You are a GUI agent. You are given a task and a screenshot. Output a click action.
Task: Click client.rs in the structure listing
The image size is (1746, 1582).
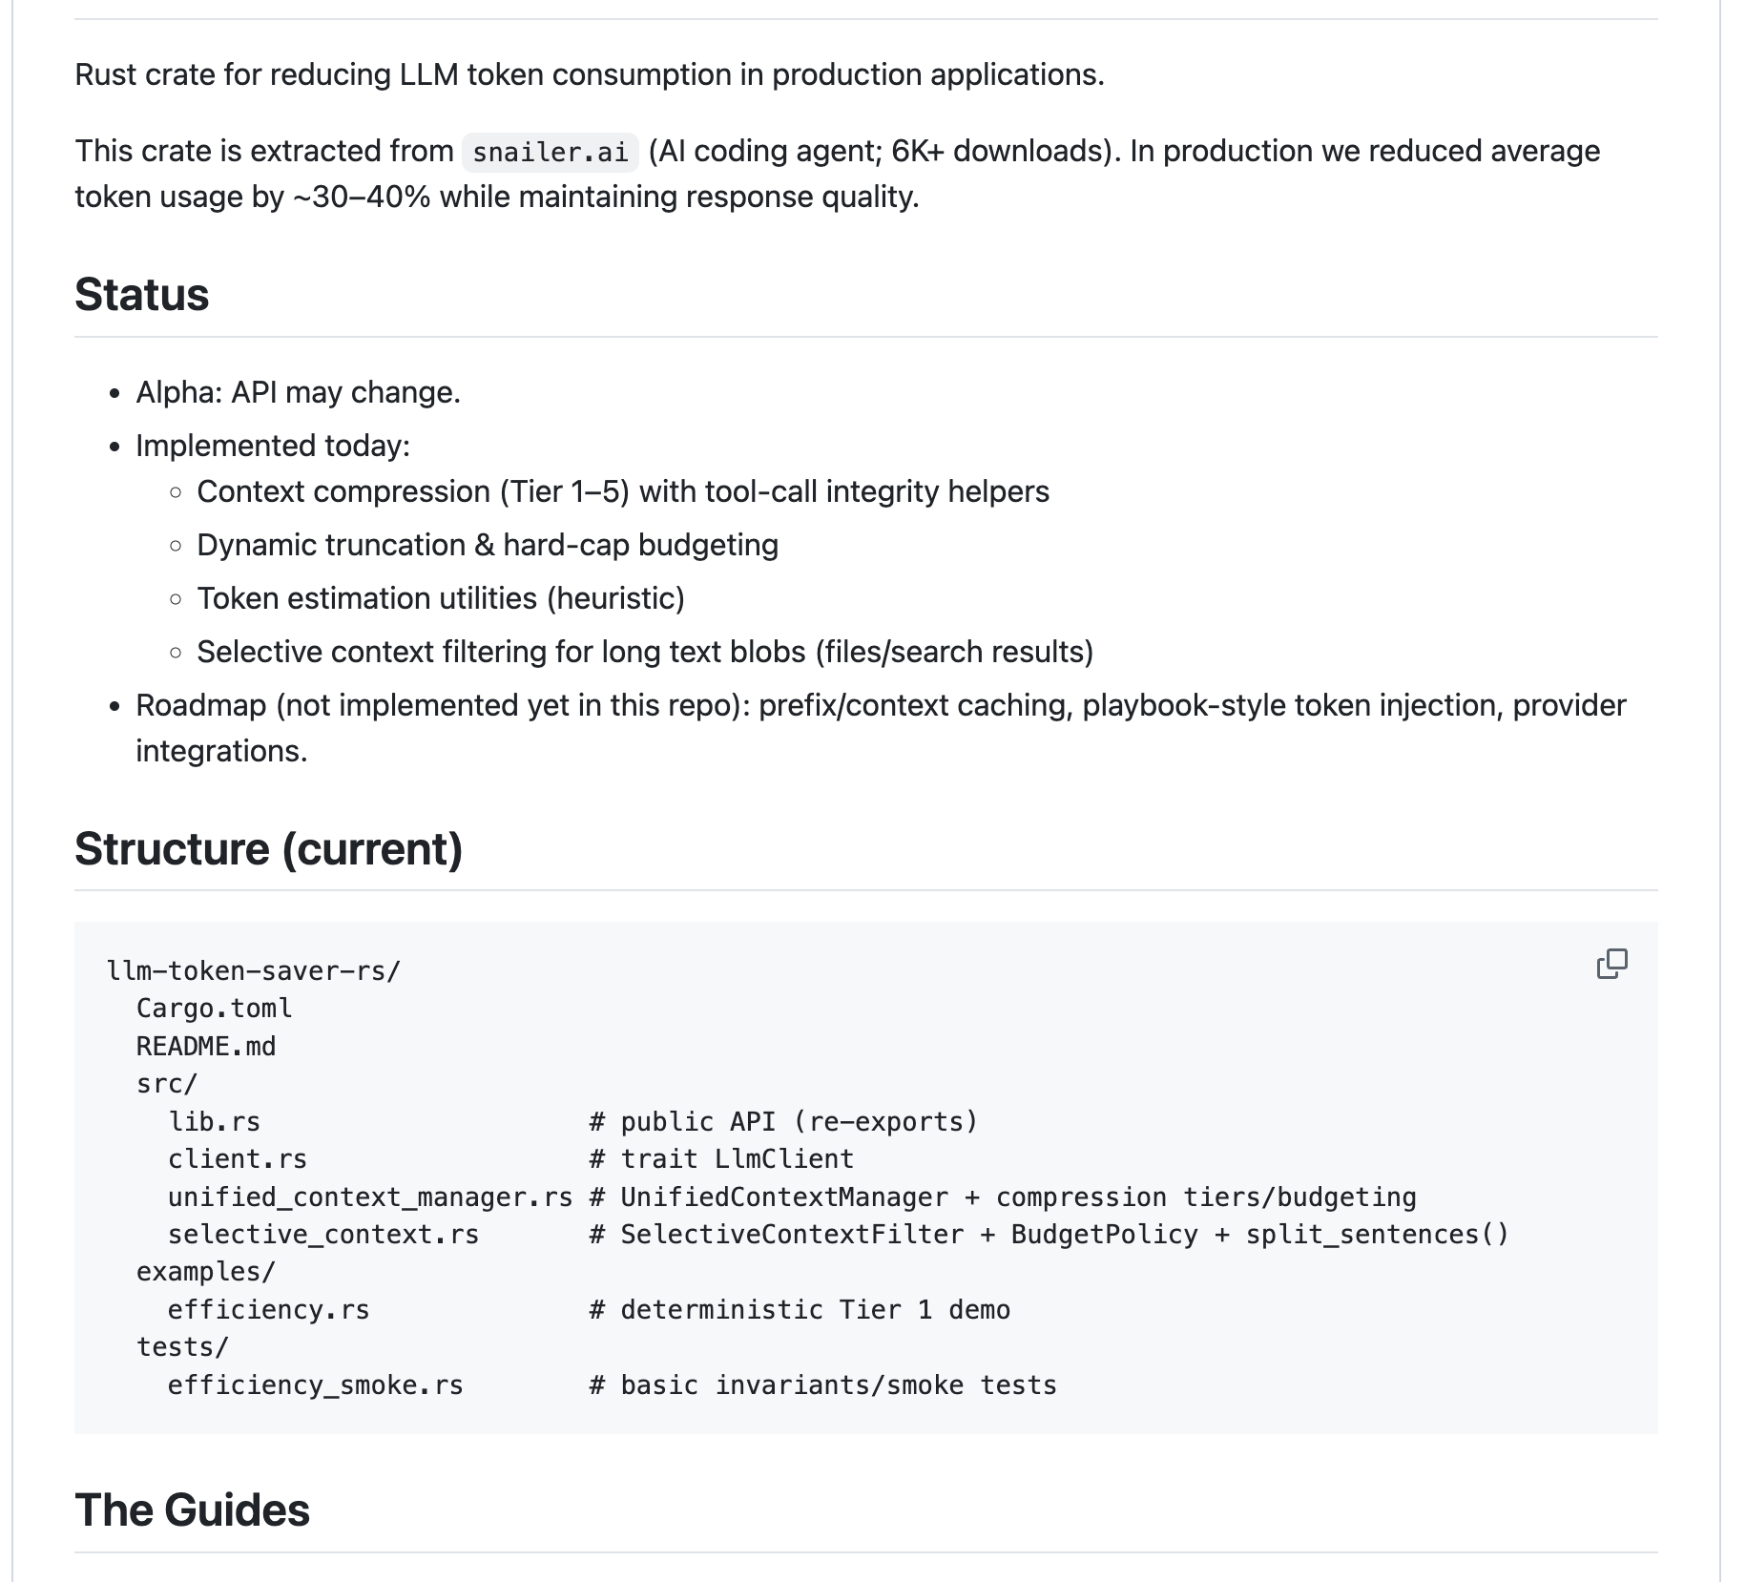pos(237,1159)
